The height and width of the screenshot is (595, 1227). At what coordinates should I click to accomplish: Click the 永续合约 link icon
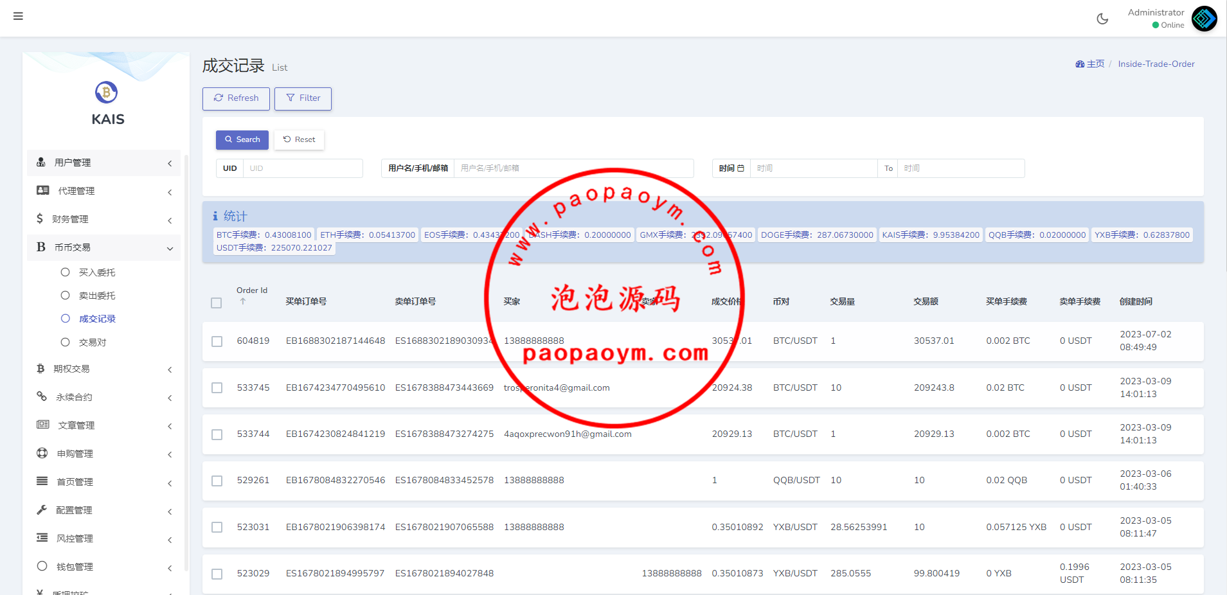click(42, 396)
